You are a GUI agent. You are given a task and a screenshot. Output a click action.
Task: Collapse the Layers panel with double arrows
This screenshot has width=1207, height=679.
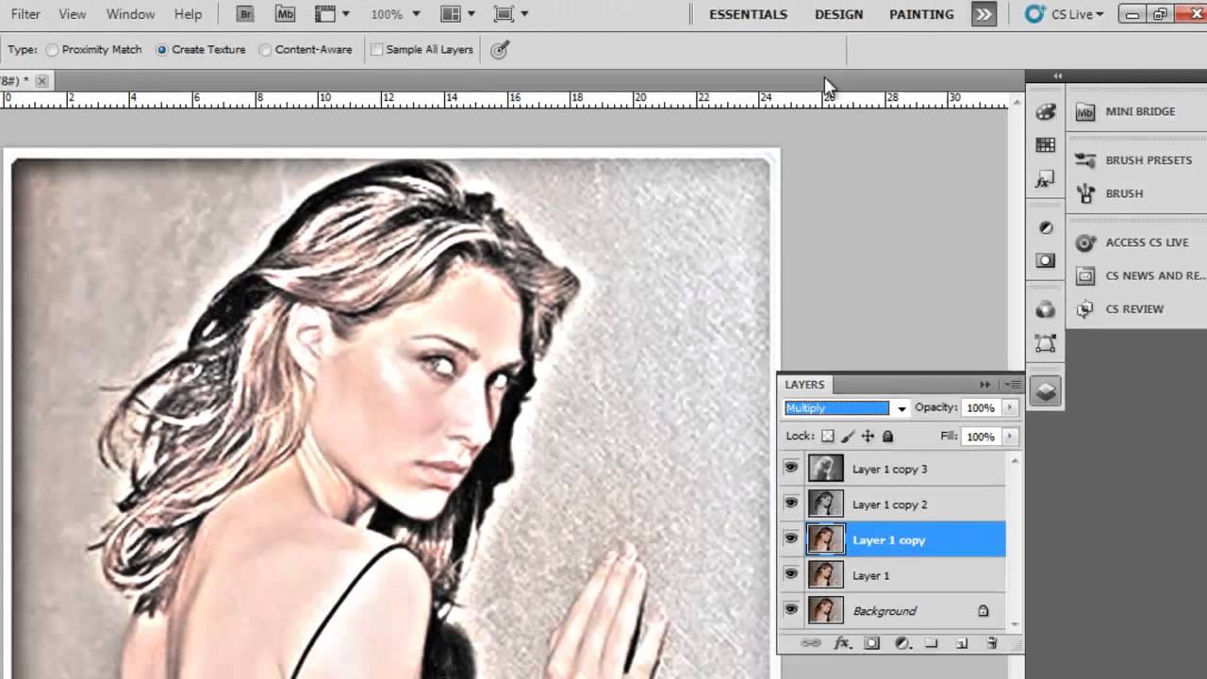pyautogui.click(x=985, y=385)
